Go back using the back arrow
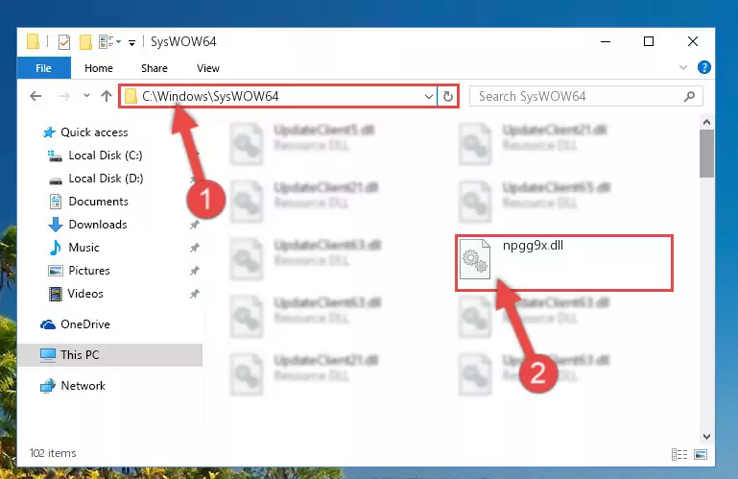The image size is (738, 479). tap(36, 97)
